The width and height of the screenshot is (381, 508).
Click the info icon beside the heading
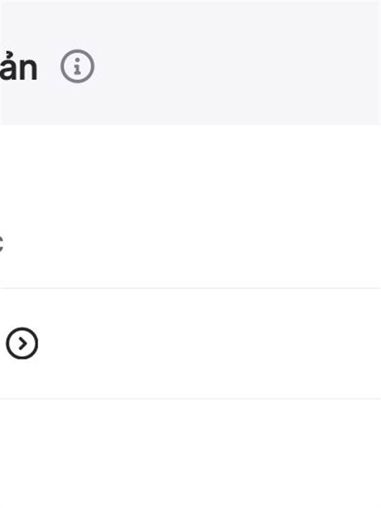[x=77, y=67]
